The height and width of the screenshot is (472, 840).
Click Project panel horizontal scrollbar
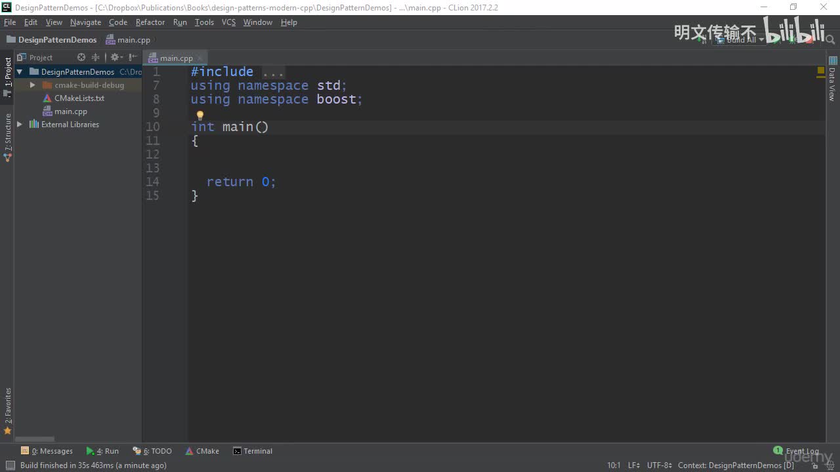pos(35,439)
